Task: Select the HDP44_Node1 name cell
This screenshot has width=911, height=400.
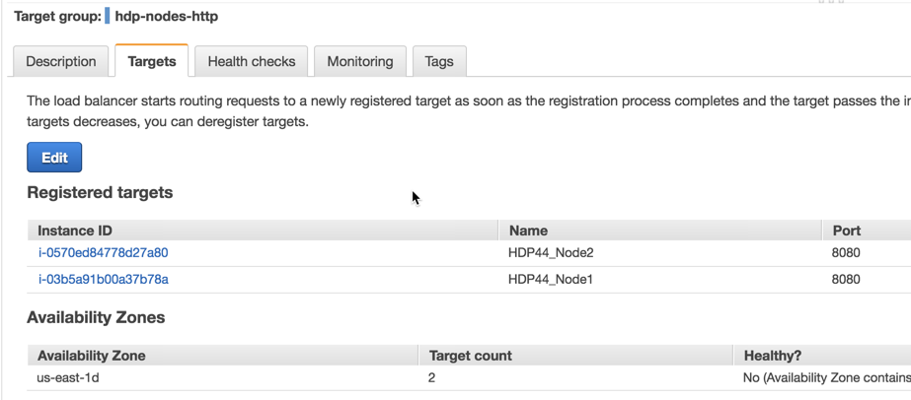Action: click(551, 280)
